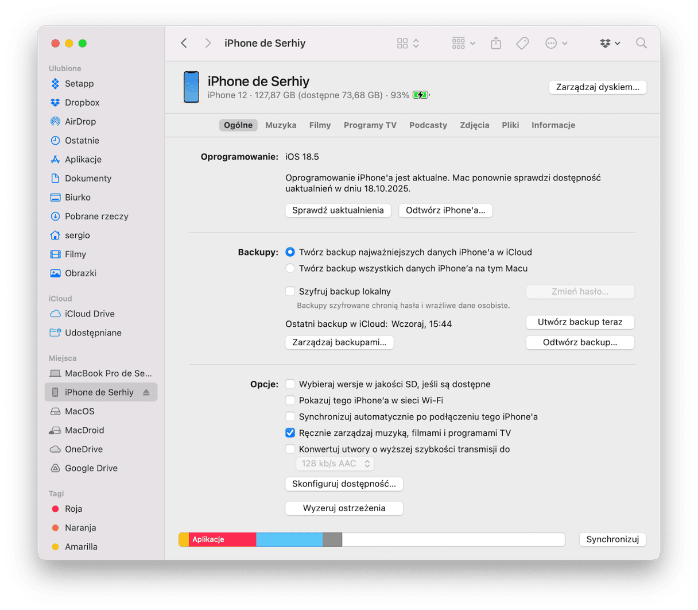Click Utwórz backup teraz button
Viewport: 698px width, 610px height.
pos(580,322)
